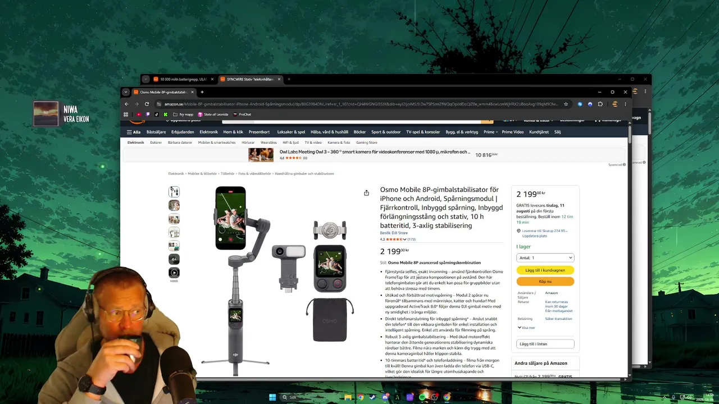Select Mobiler & smartwatches in subnav
Screen dimensions: 719x404
pos(217,143)
